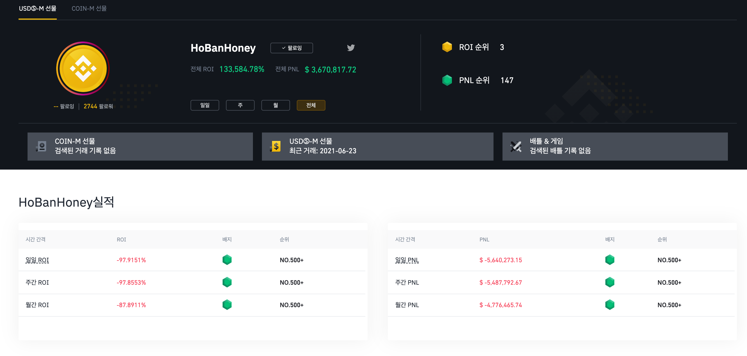Click the 일일 PNL underlined label
Screen dimensions: 747x356
(x=407, y=260)
